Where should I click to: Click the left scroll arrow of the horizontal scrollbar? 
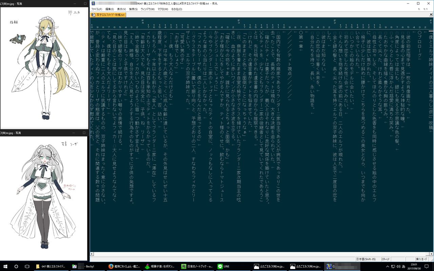(x=92, y=254)
